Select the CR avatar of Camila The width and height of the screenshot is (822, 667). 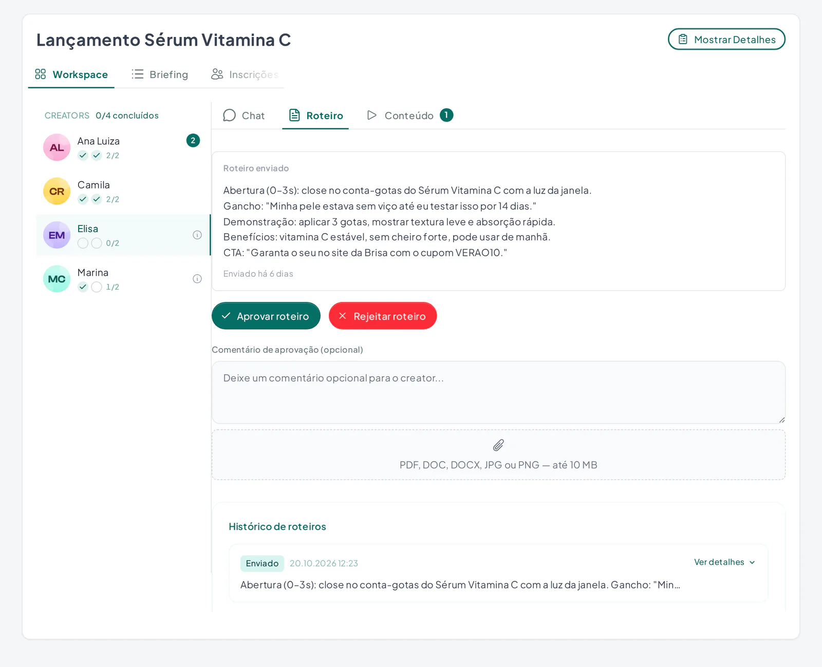click(57, 191)
